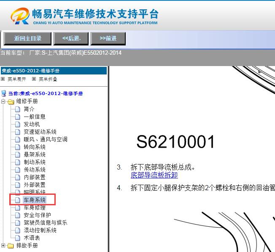275x252 pixels.
Task: Go back with the <<后退 button
Action: pyautogui.click(x=71, y=38)
